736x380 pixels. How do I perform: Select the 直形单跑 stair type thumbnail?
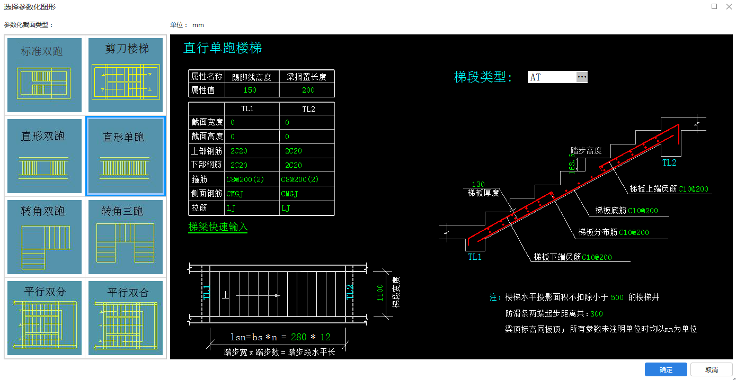pyautogui.click(x=126, y=156)
